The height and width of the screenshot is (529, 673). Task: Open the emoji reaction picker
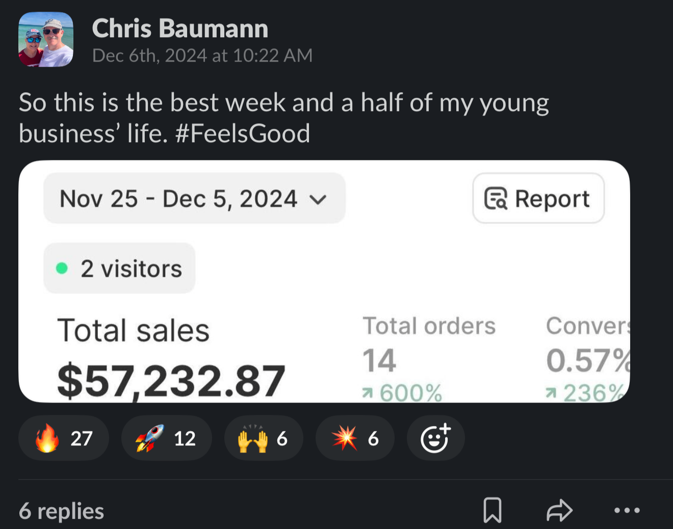[x=435, y=438]
